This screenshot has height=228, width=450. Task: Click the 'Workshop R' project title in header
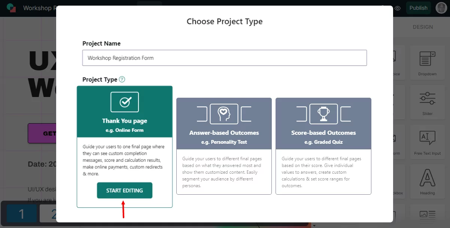[x=40, y=8]
